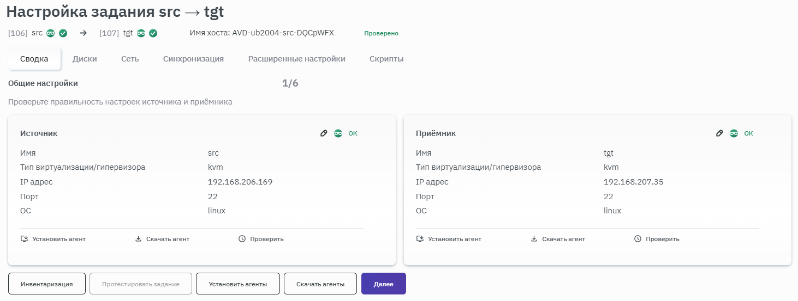Click the Инвентаризация button
This screenshot has width=798, height=301.
47,284
